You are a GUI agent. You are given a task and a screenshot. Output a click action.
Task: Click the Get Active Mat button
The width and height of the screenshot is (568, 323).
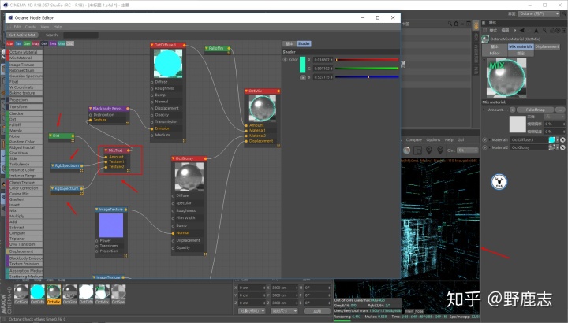[x=22, y=35]
